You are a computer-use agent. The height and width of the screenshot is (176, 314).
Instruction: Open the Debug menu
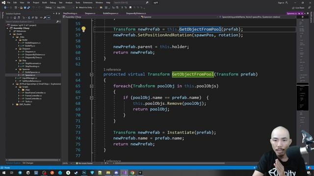[53, 2]
